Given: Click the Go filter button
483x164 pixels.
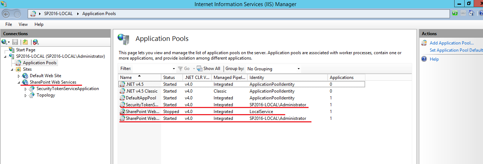Looking at the screenshot, I should coord(184,69).
